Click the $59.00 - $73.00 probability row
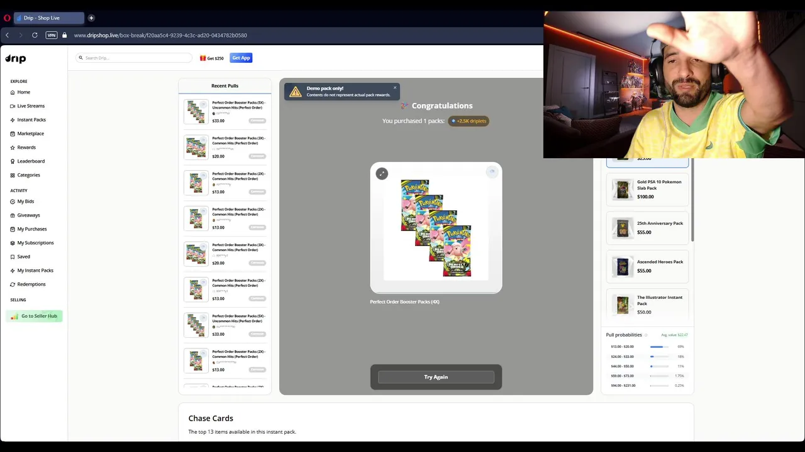Screen dimensions: 805x452 coord(647,376)
